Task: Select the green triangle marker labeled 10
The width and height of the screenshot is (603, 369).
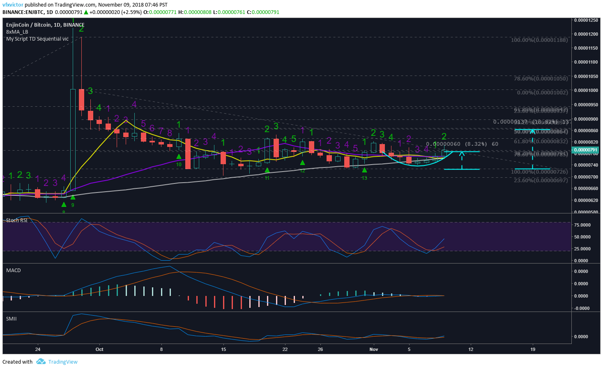Action: 179,157
